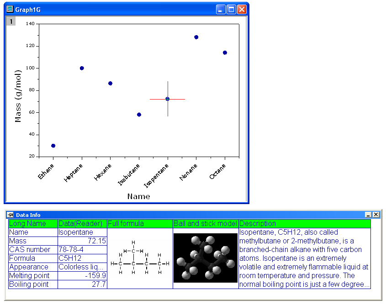Image resolution: width=386 pixels, height=305 pixels.
Task: Select the -159.9 value cell
Action: 83,276
